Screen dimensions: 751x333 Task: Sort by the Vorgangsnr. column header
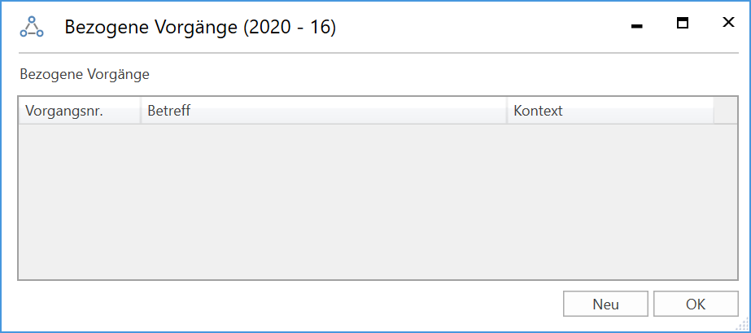click(78, 111)
